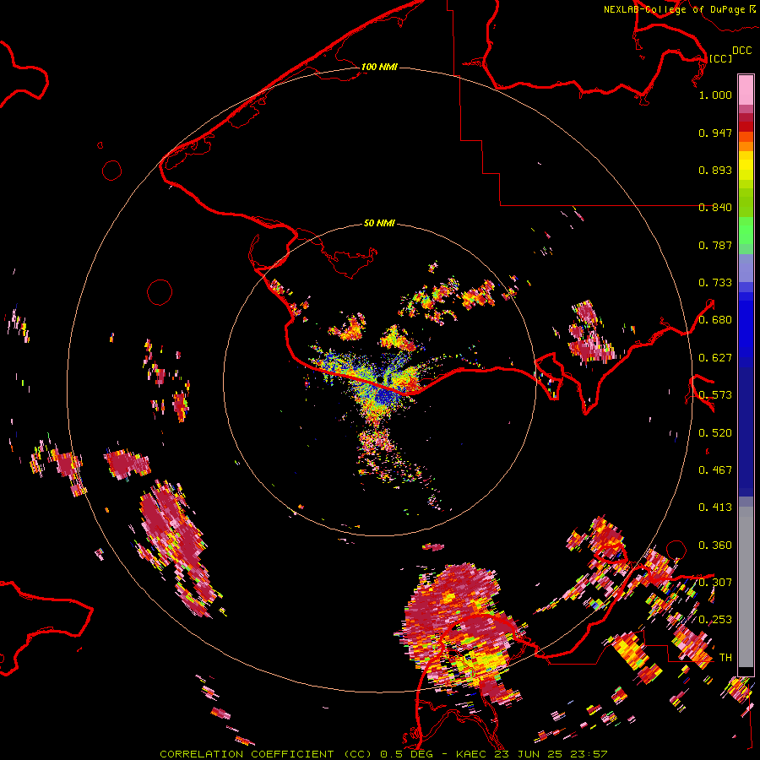
Task: Select the 0.840 scale value
Action: pyautogui.click(x=715, y=208)
